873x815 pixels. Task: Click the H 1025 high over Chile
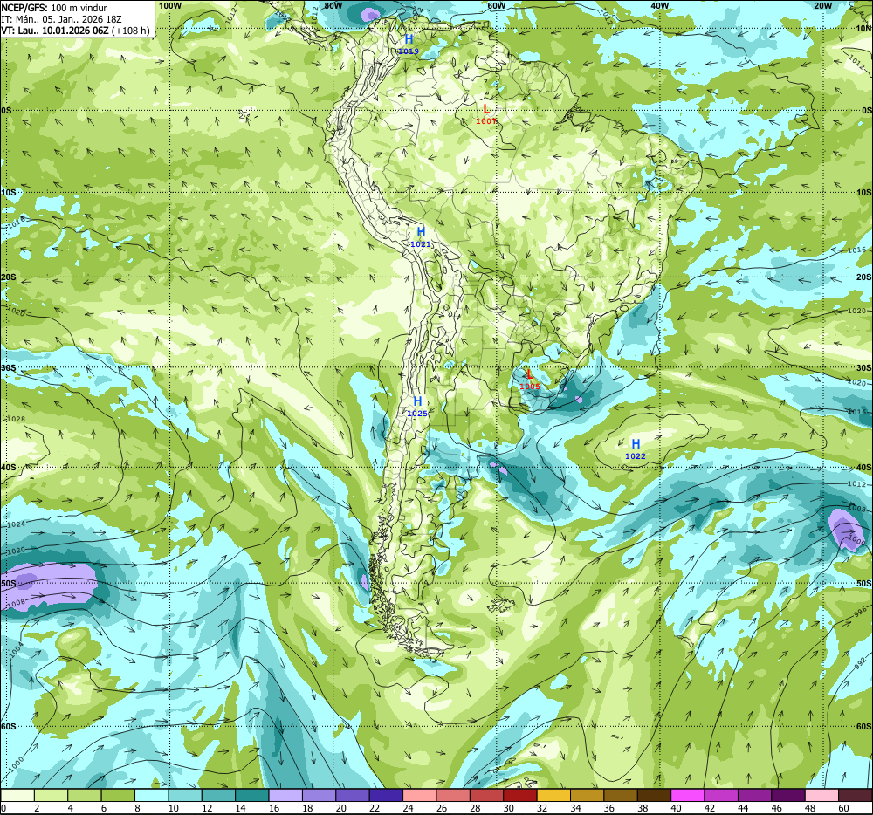click(417, 406)
